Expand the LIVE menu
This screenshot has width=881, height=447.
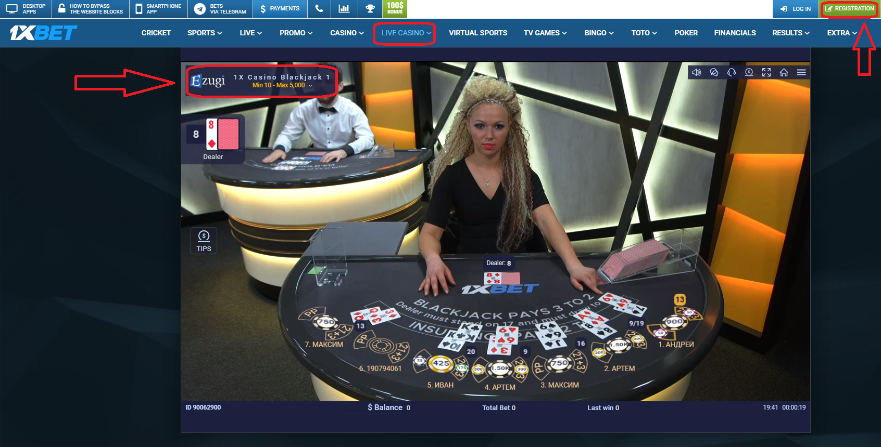click(250, 33)
